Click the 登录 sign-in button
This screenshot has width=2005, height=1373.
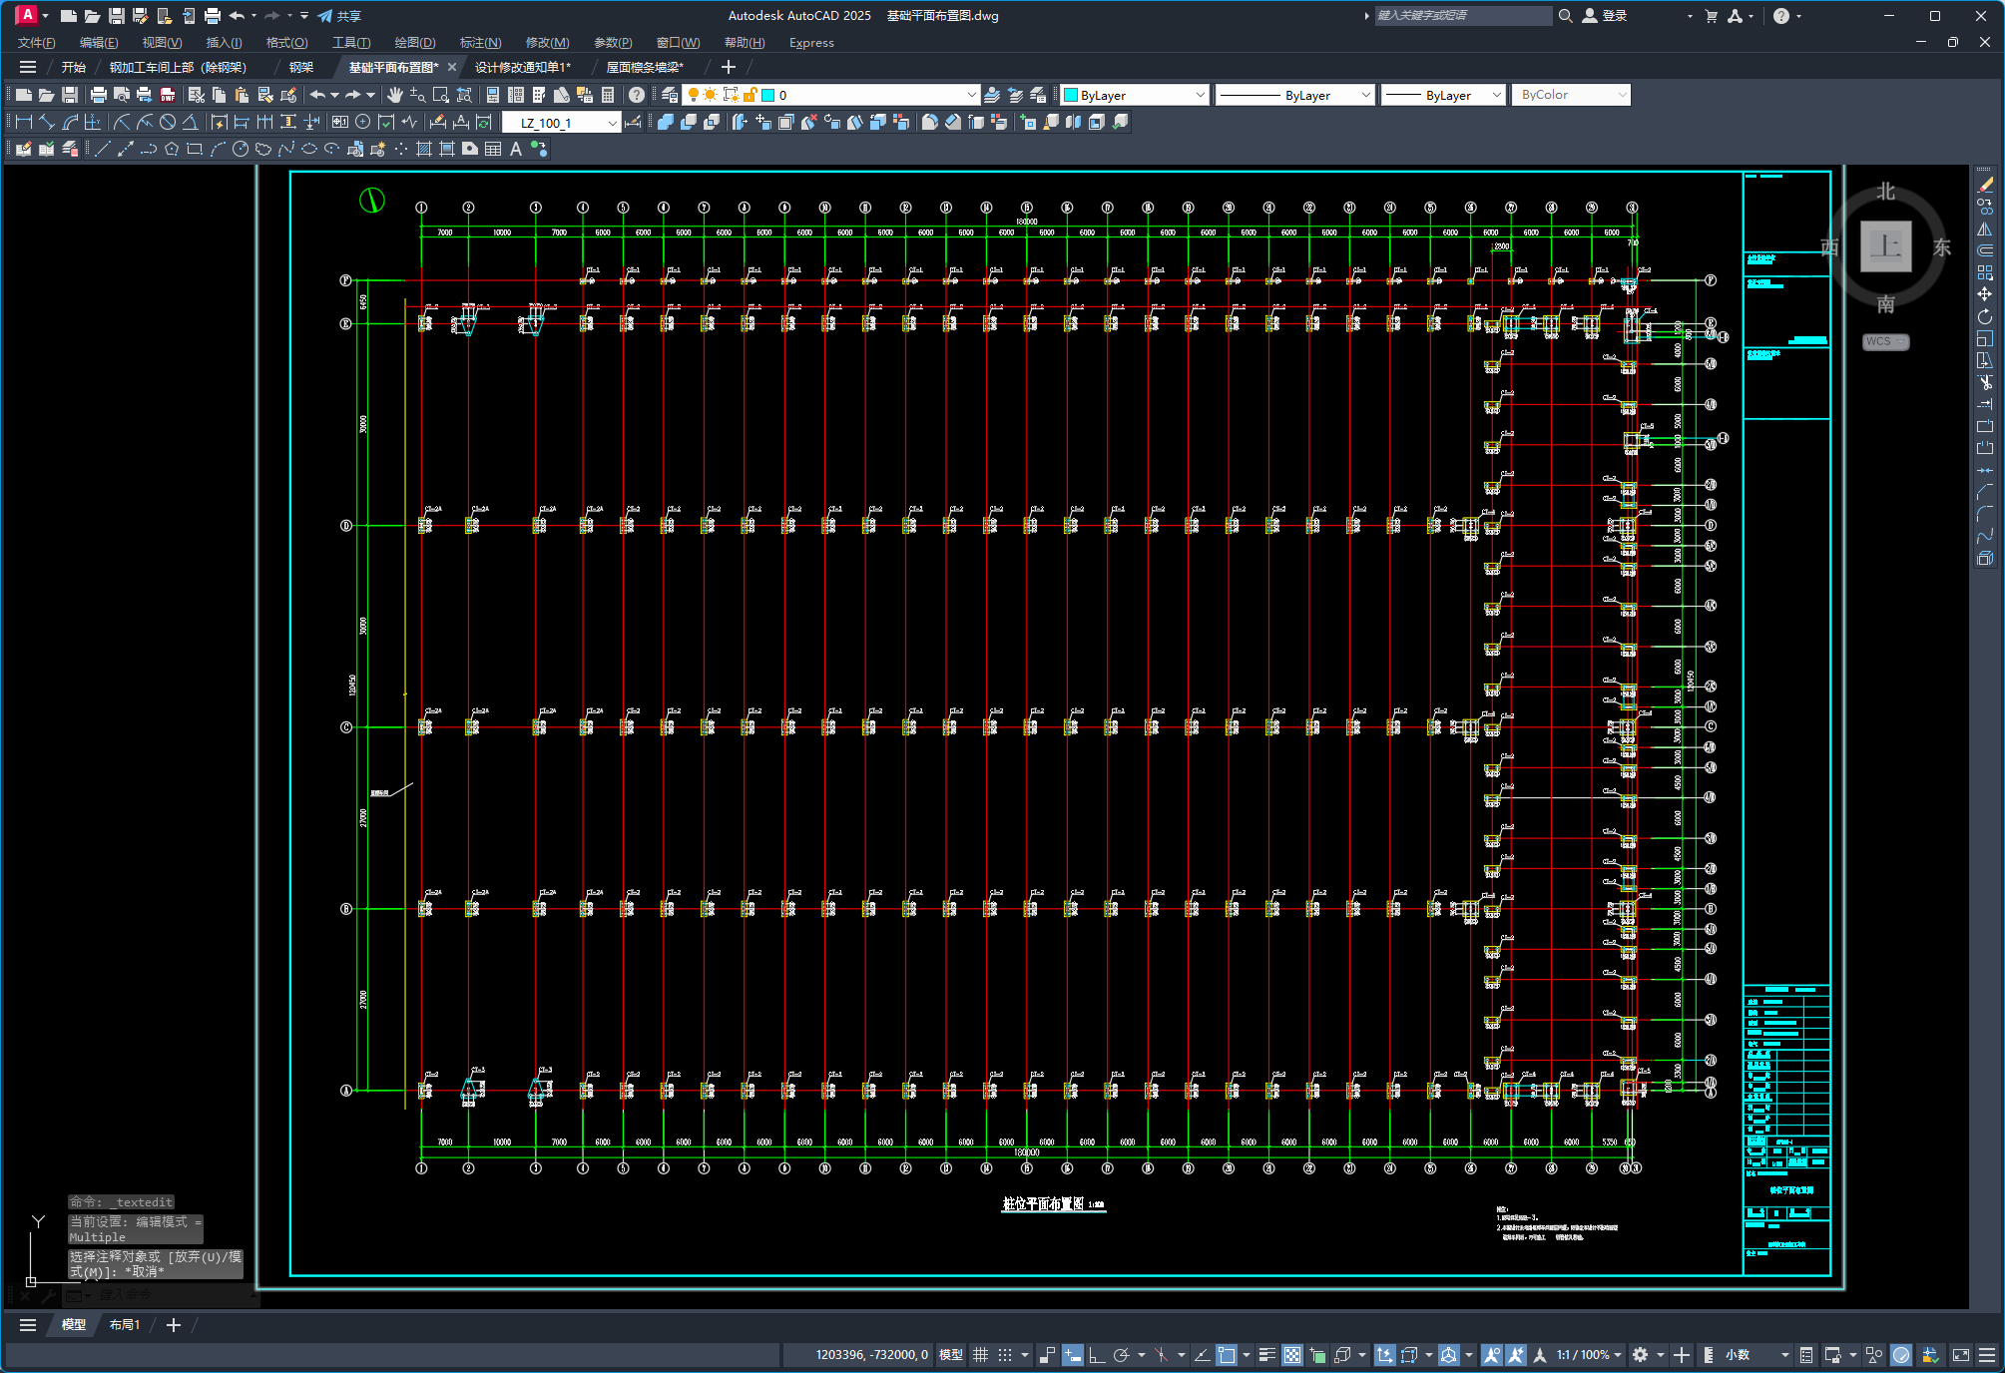coord(1605,16)
